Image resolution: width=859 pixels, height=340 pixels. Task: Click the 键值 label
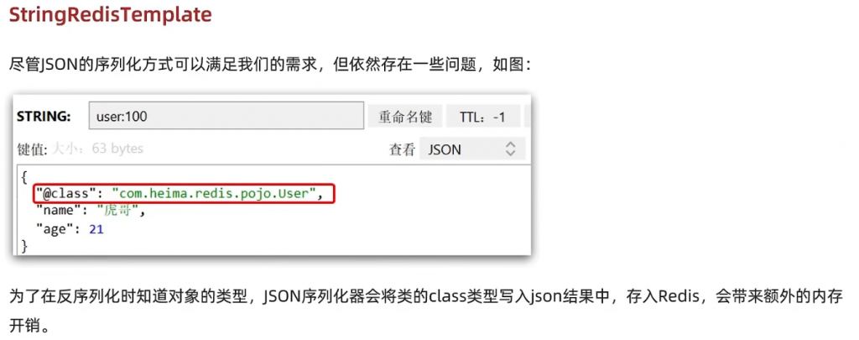coord(32,149)
